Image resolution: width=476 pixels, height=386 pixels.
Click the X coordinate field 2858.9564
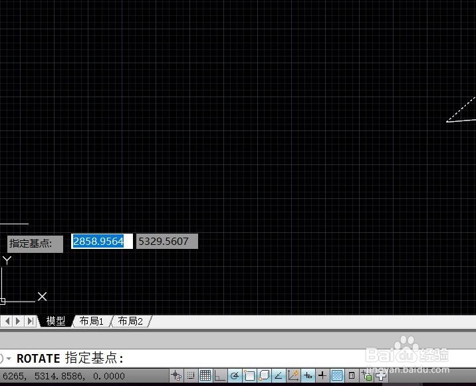point(102,242)
